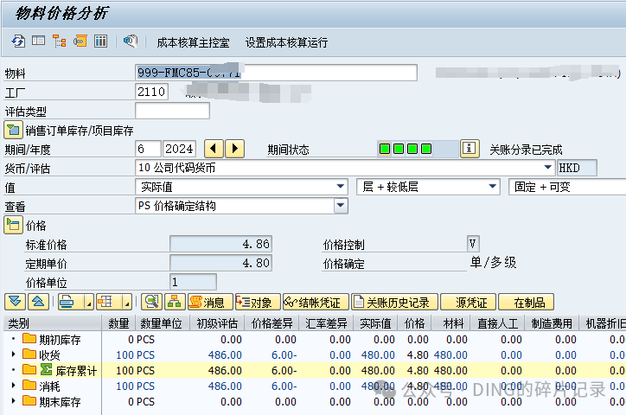
Task: Click the green period status lights
Action: 406,149
